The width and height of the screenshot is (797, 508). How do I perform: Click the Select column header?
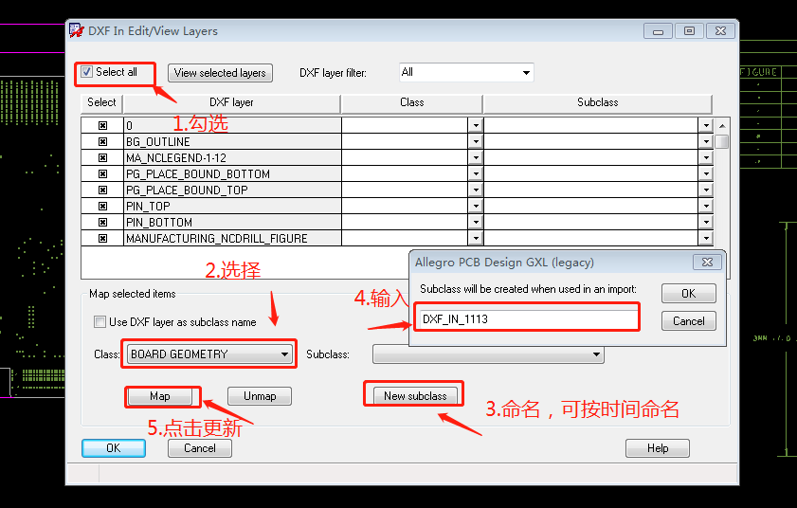[101, 103]
